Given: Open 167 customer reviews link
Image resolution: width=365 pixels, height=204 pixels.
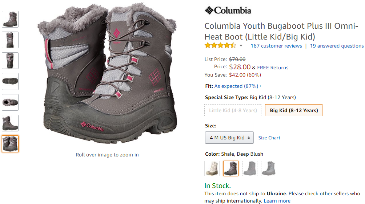Looking at the screenshot, I should [x=276, y=46].
